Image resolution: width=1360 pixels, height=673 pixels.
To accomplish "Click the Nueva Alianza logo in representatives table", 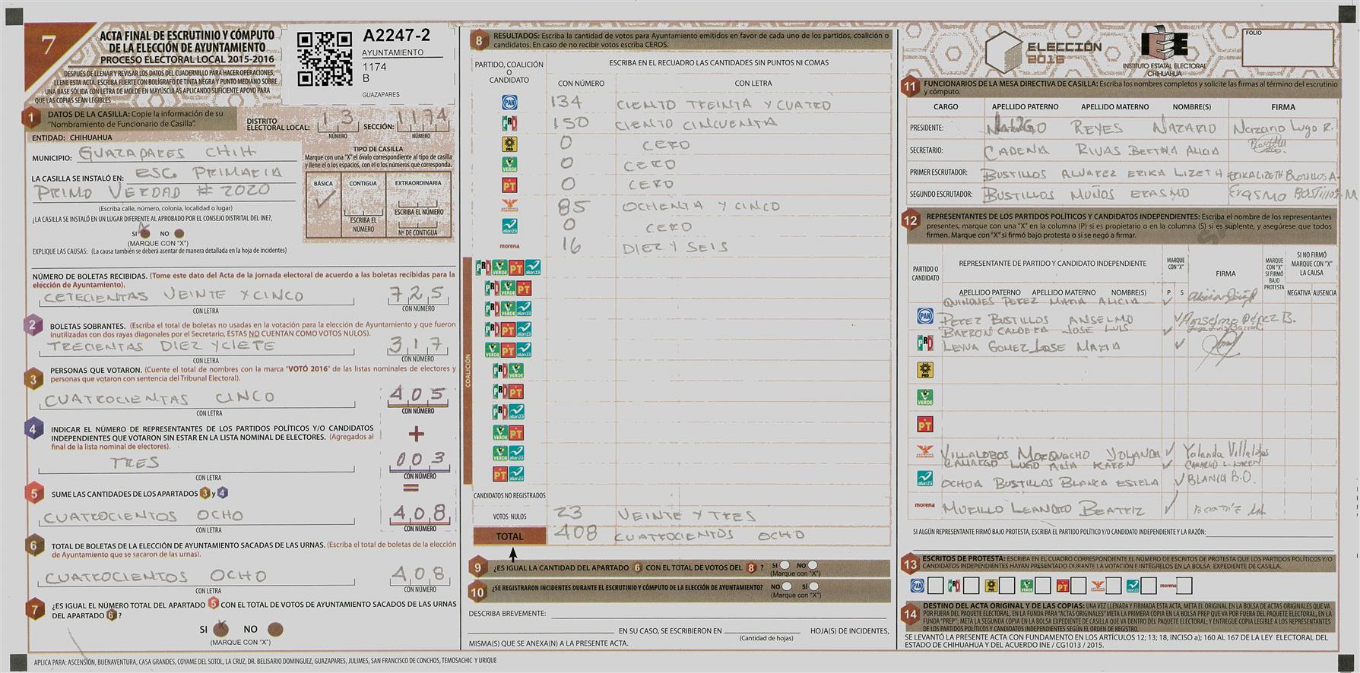I will [924, 479].
